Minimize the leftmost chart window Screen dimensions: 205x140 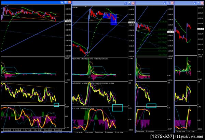coord(62,2)
